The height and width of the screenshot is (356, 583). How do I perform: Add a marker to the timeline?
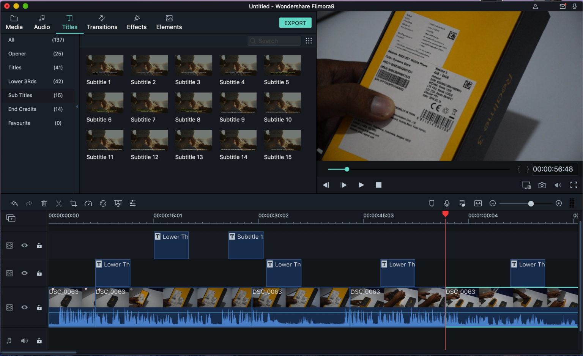point(432,203)
